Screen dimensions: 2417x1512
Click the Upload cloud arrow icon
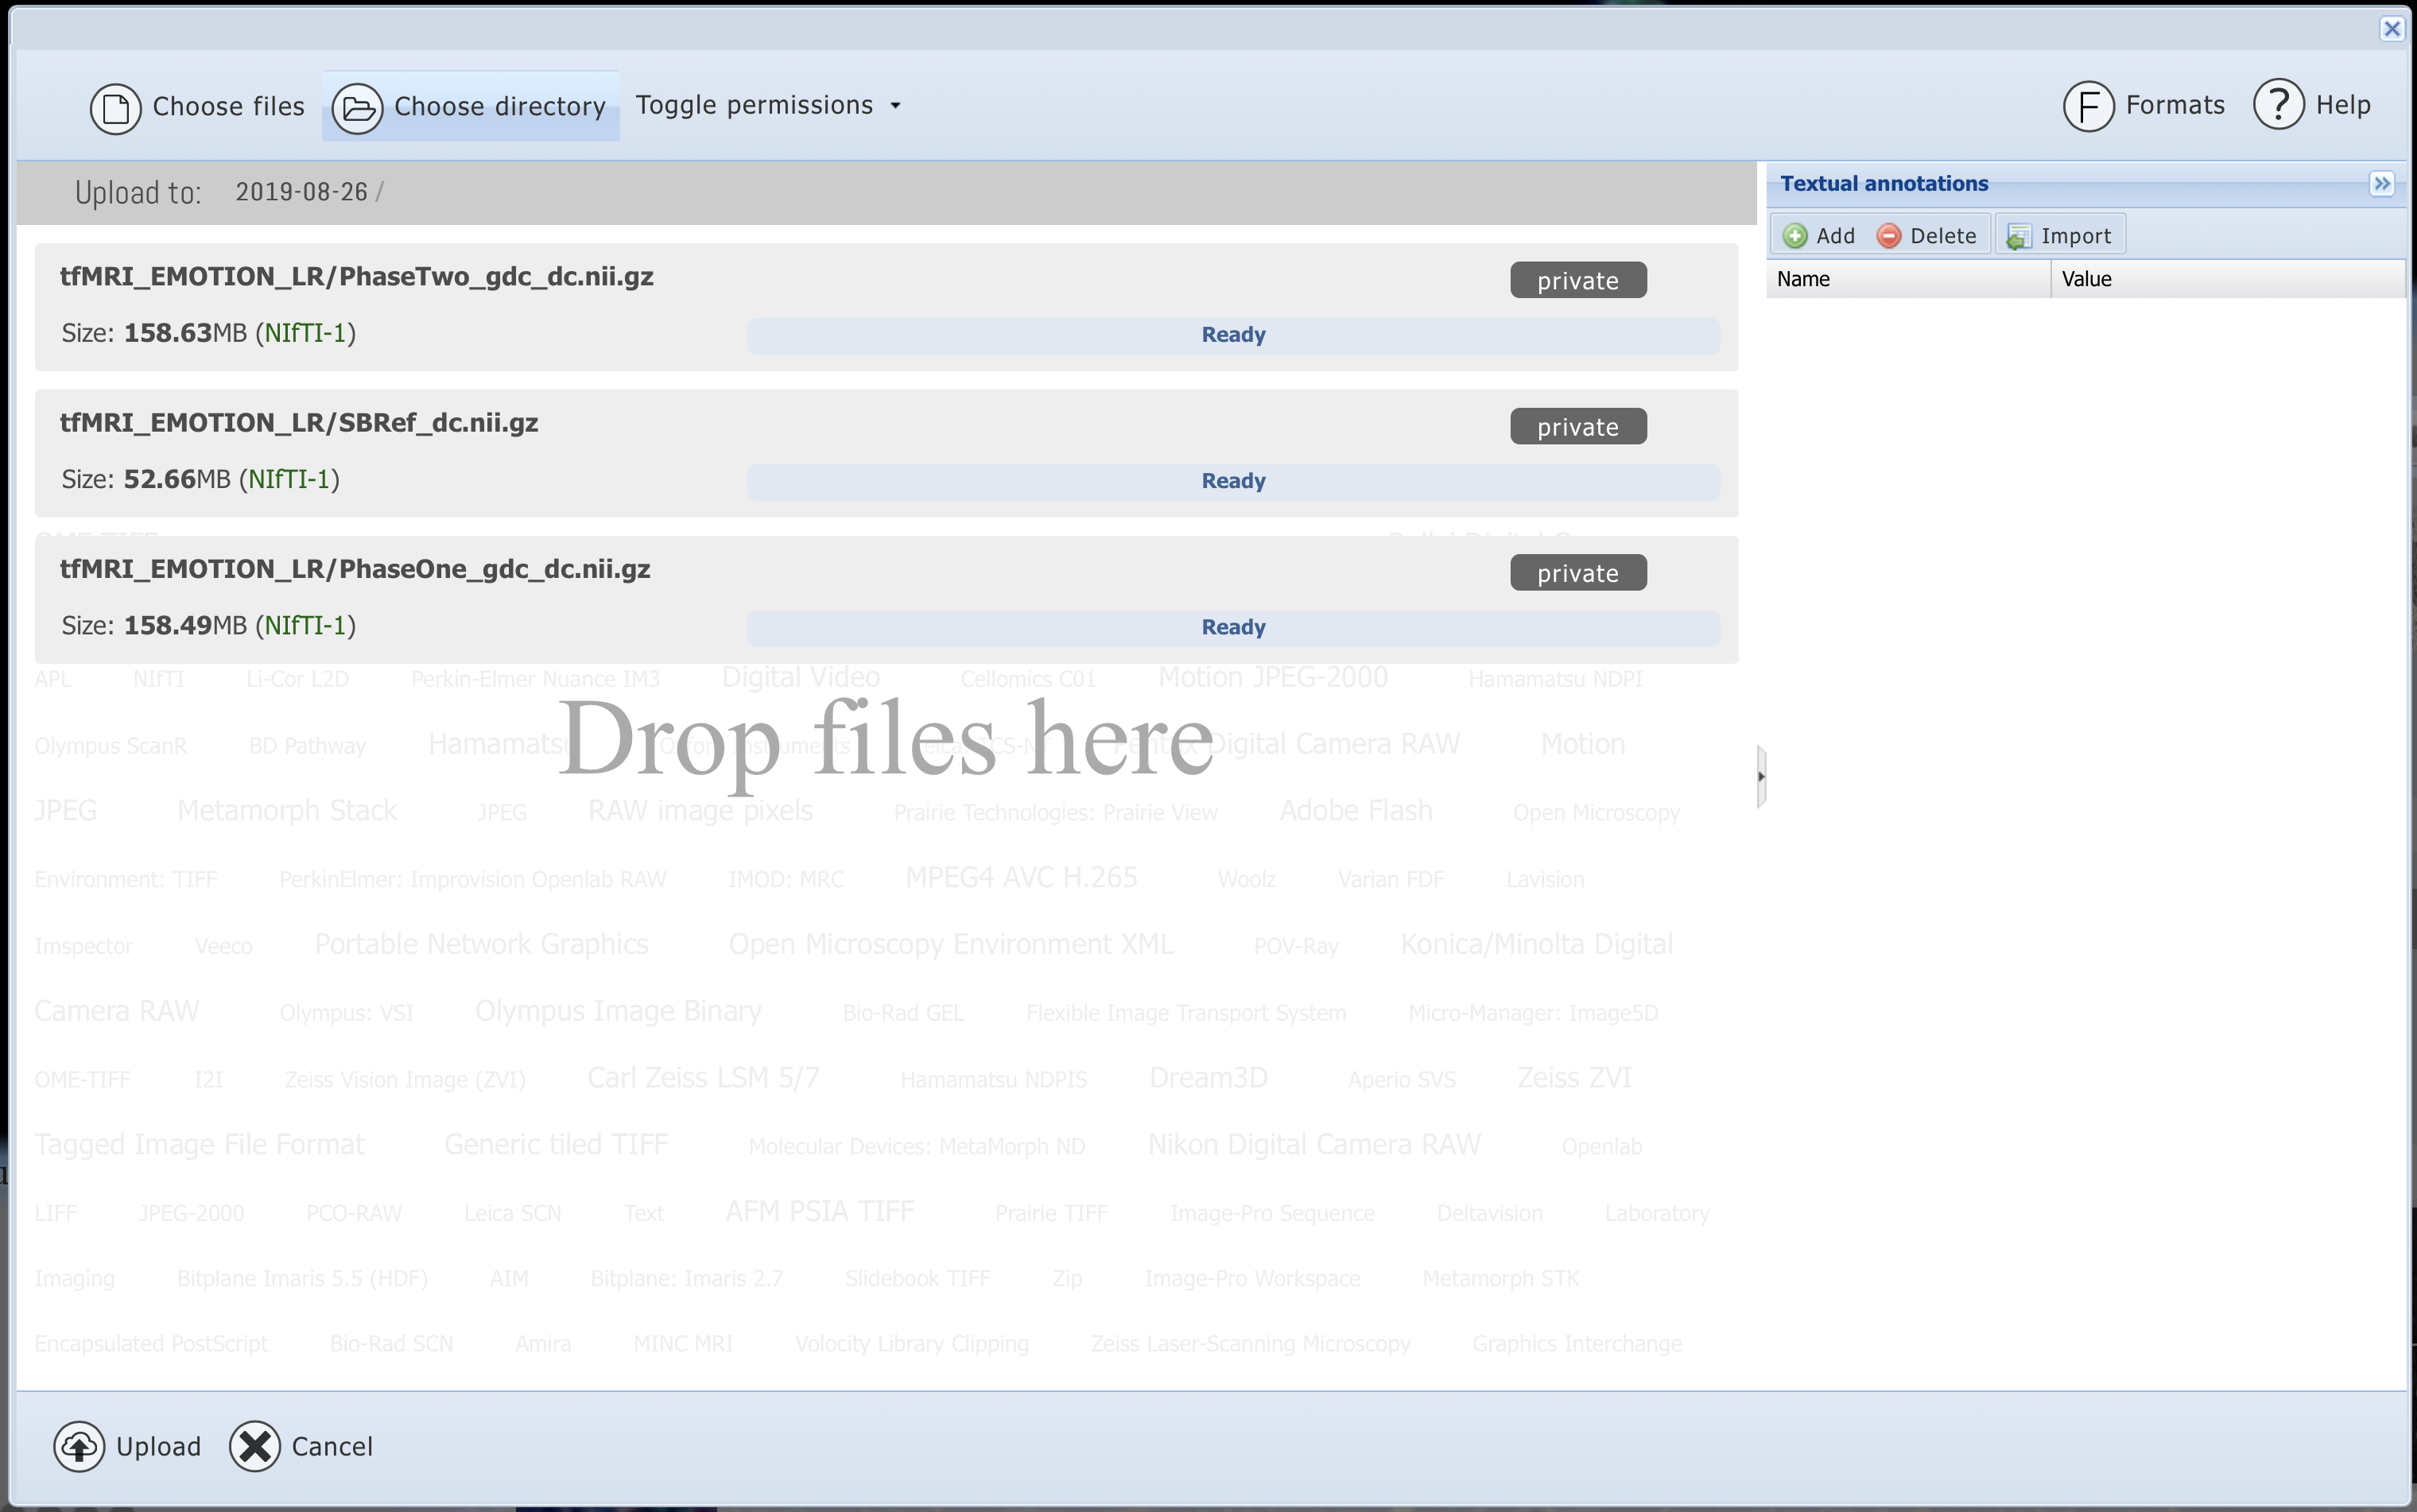pyautogui.click(x=79, y=1446)
